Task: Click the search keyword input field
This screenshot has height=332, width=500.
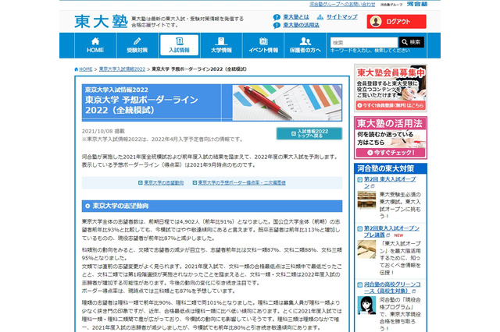Action: coord(364,42)
